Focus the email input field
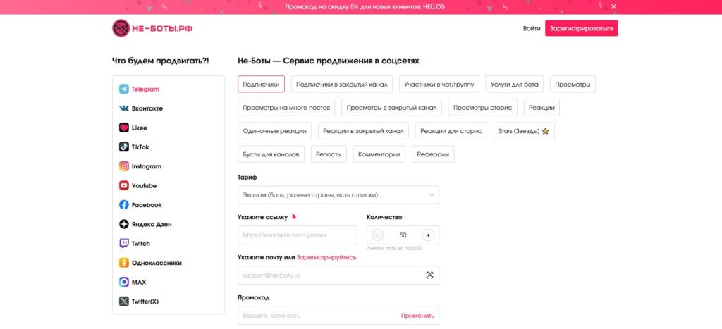Screen dimensions: 722x329 [x=338, y=275]
